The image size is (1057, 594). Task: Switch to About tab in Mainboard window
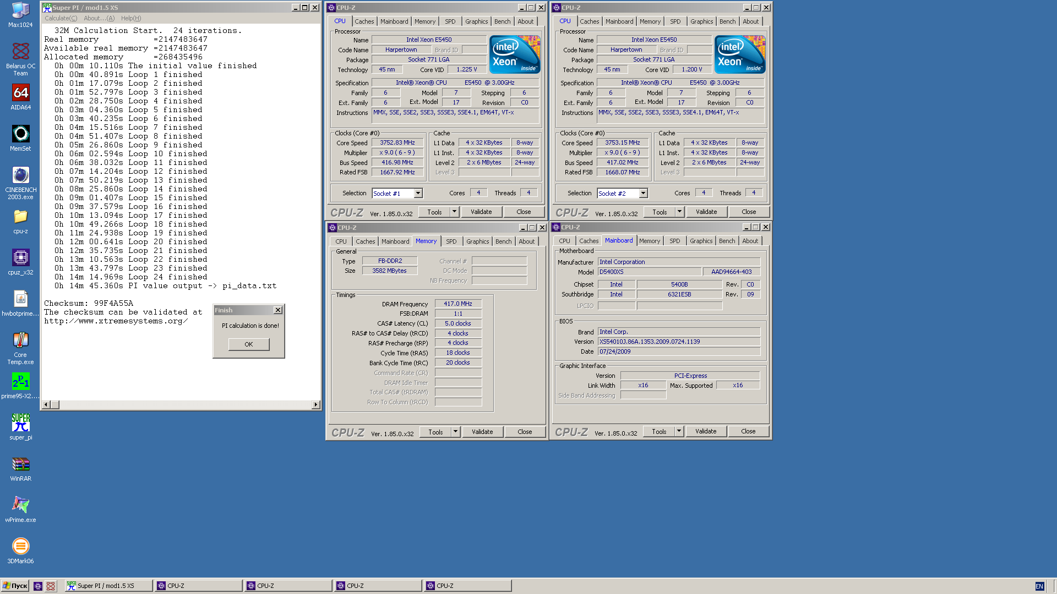[x=750, y=241]
